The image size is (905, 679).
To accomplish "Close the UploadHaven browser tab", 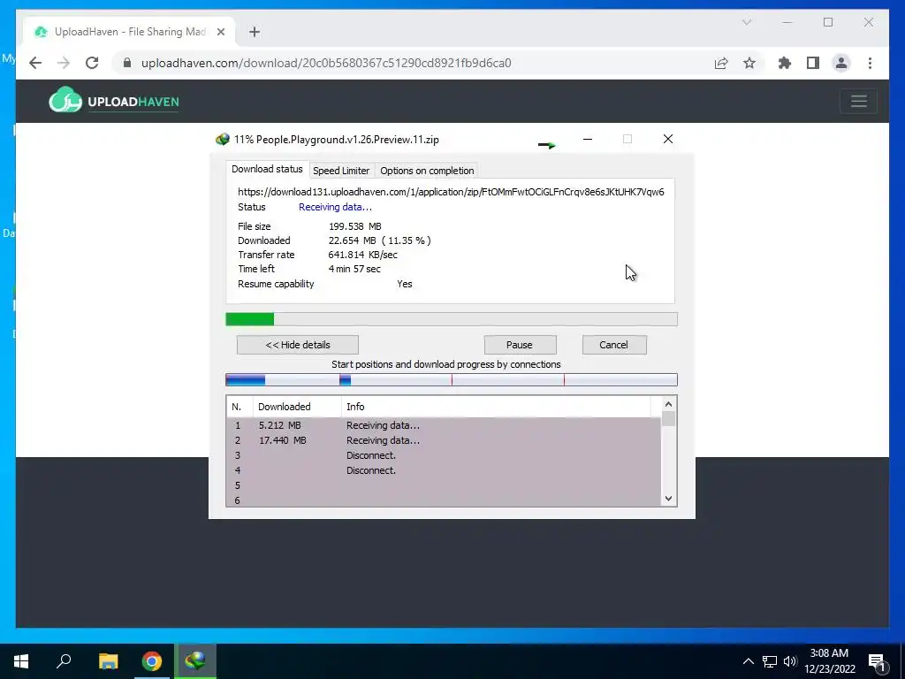I will [x=220, y=32].
